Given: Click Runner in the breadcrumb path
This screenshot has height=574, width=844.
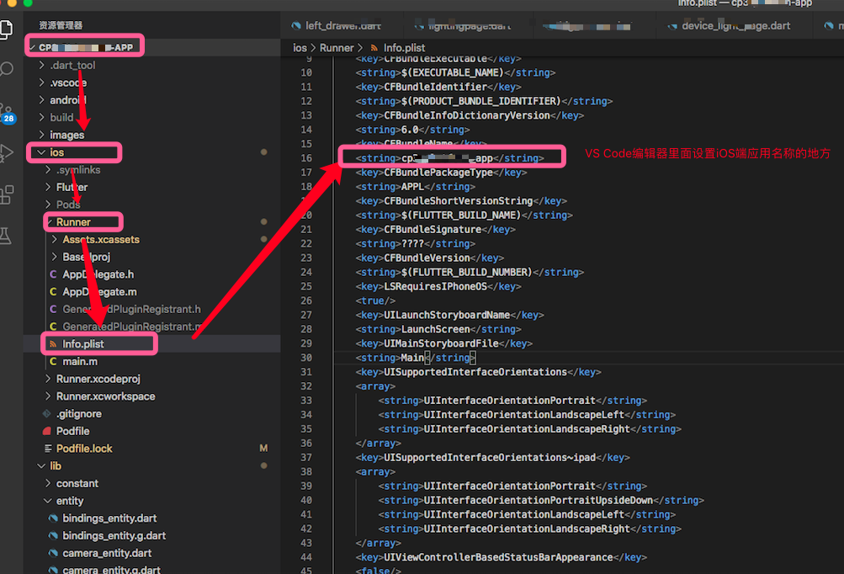Looking at the screenshot, I should click(337, 48).
